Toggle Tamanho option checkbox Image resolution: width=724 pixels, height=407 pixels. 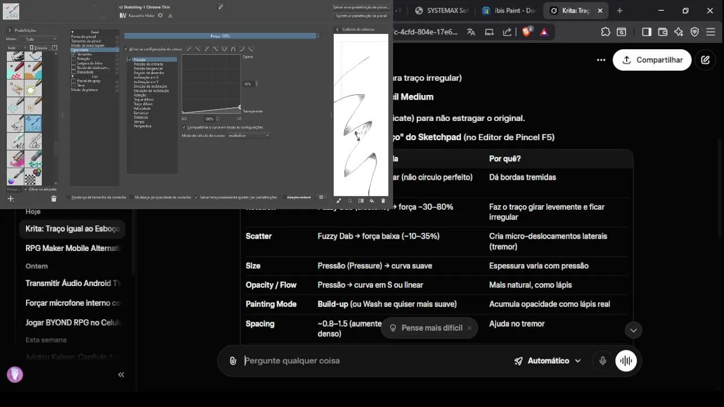click(74, 54)
